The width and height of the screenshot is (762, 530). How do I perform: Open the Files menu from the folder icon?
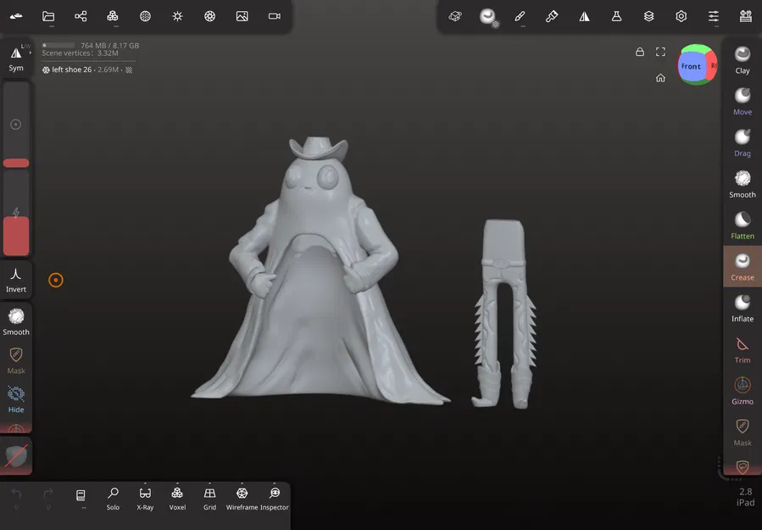(47, 16)
